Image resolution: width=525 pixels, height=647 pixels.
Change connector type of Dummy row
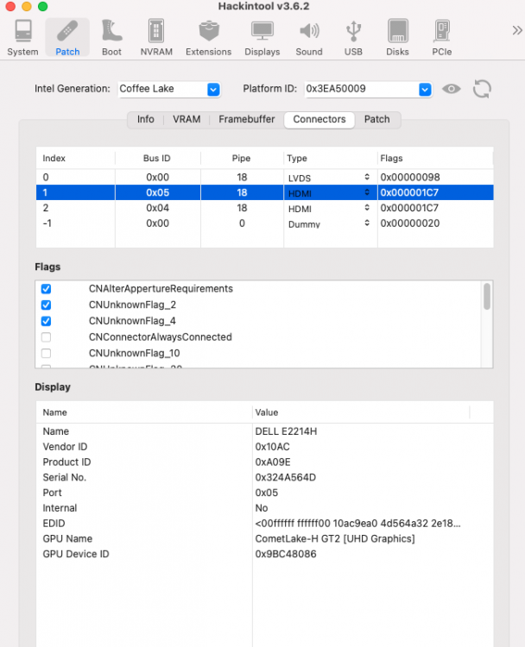pos(328,223)
